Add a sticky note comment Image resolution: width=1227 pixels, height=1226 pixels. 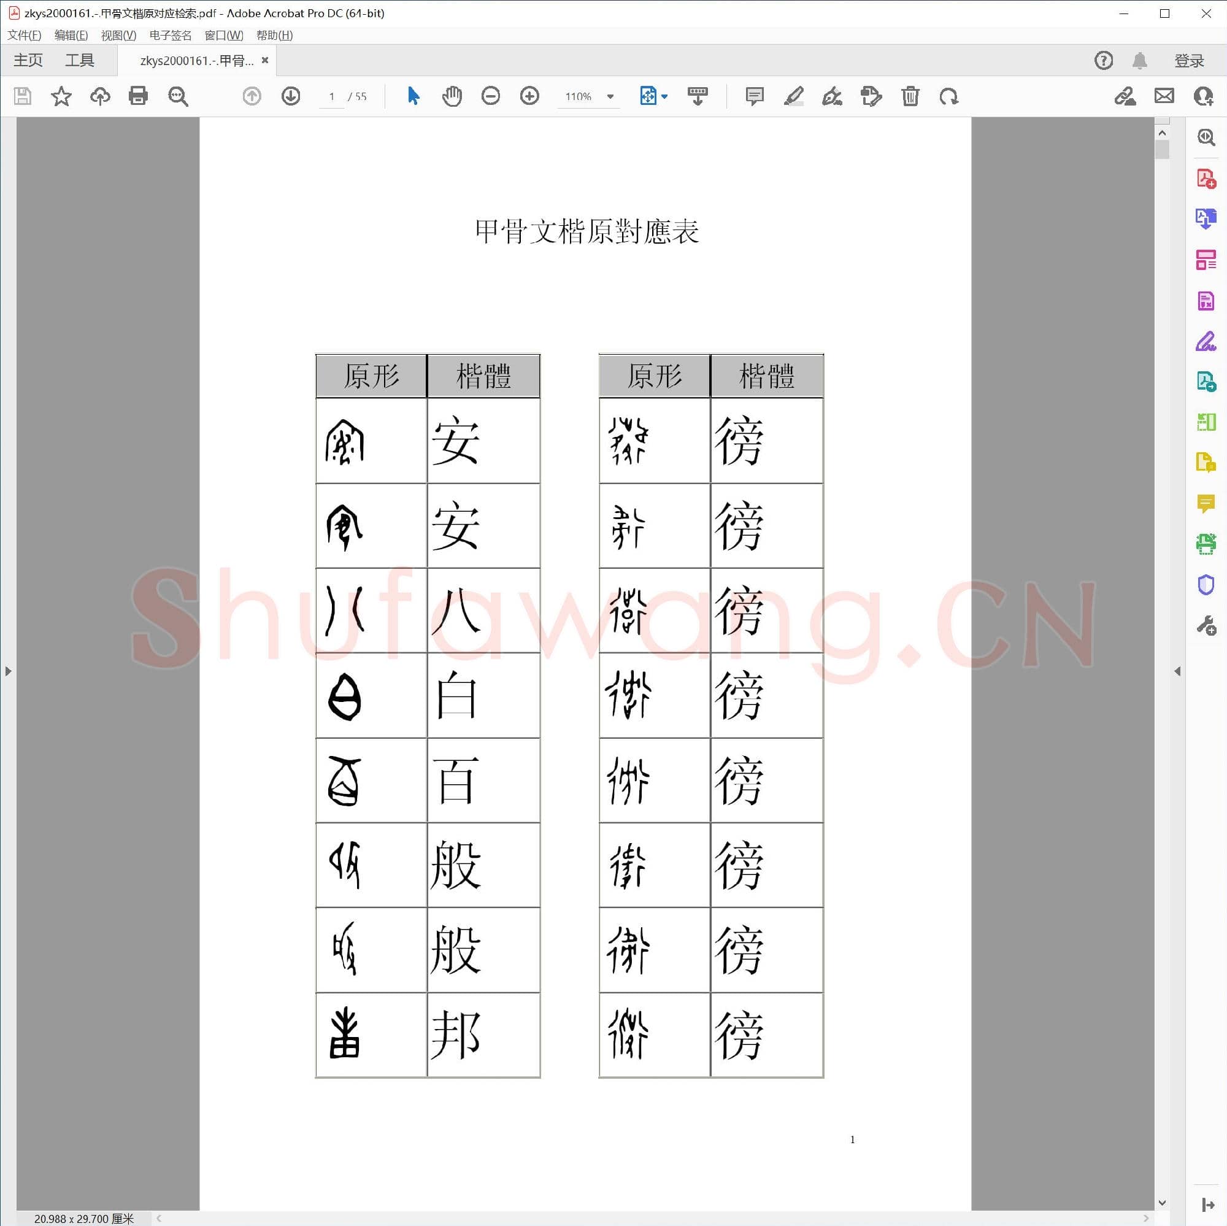[754, 96]
